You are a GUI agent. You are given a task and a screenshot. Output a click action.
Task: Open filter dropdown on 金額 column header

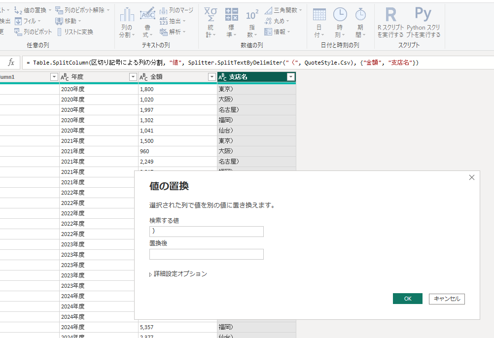(x=212, y=77)
